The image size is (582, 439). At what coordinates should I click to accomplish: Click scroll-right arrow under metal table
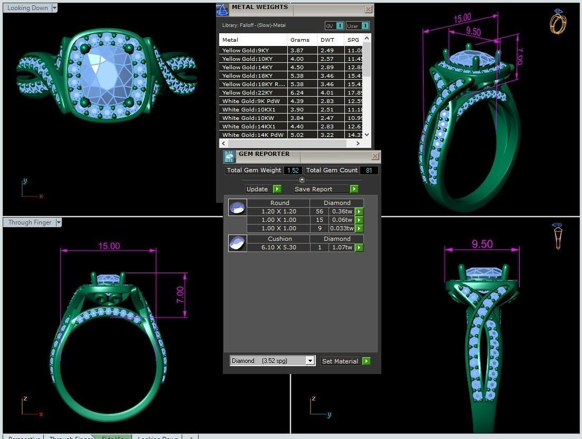click(x=358, y=143)
